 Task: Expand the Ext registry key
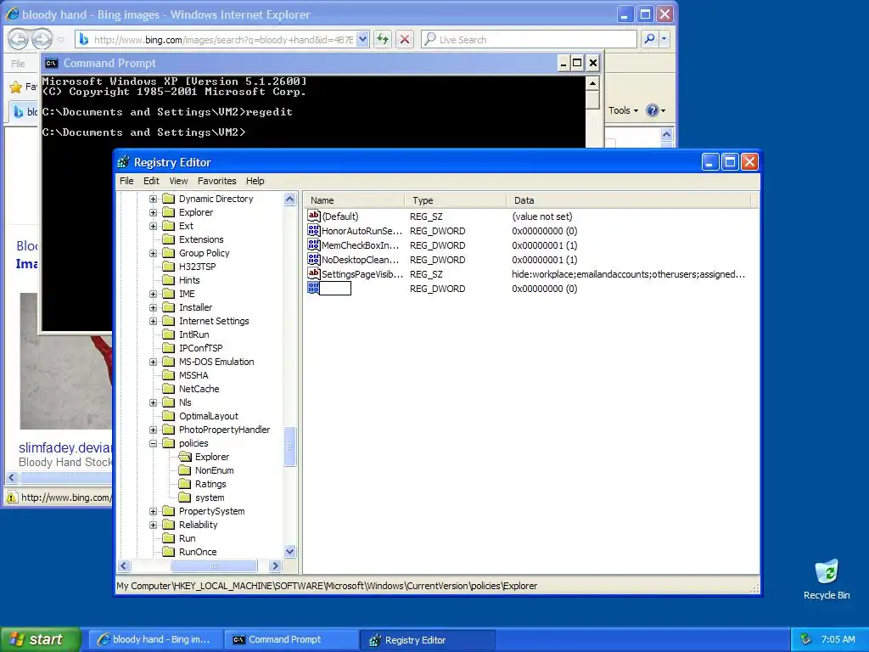point(153,226)
